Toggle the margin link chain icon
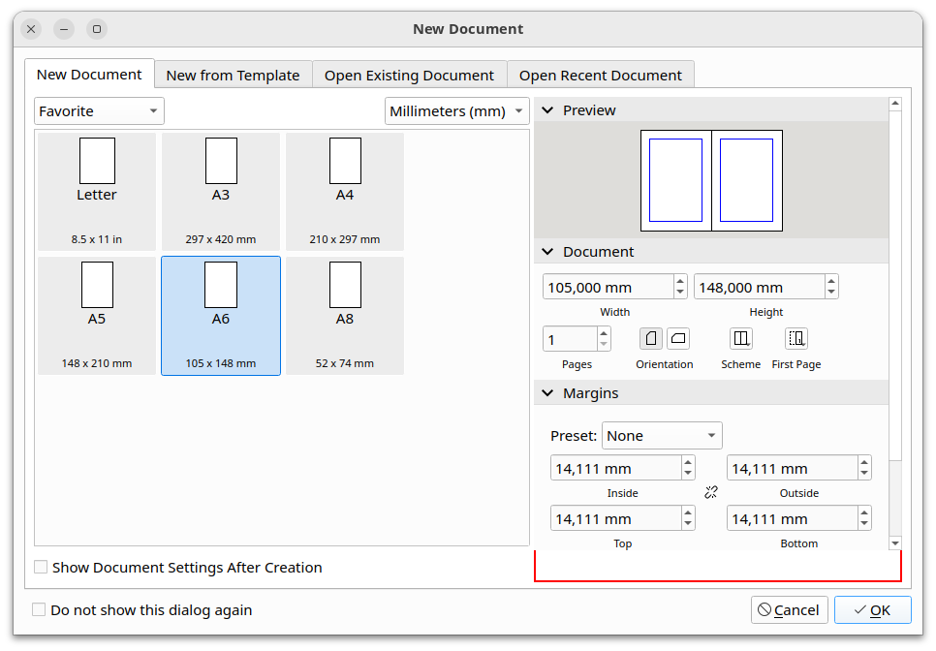Screen dimensions: 936x651 pos(711,492)
